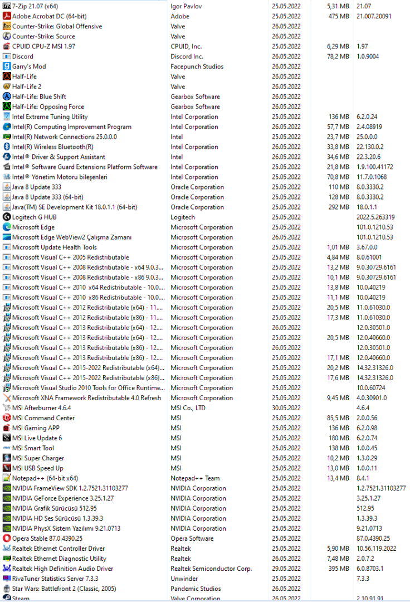The height and width of the screenshot is (602, 410).
Task: Click the Garry's Mod icon
Action: (x=7, y=66)
